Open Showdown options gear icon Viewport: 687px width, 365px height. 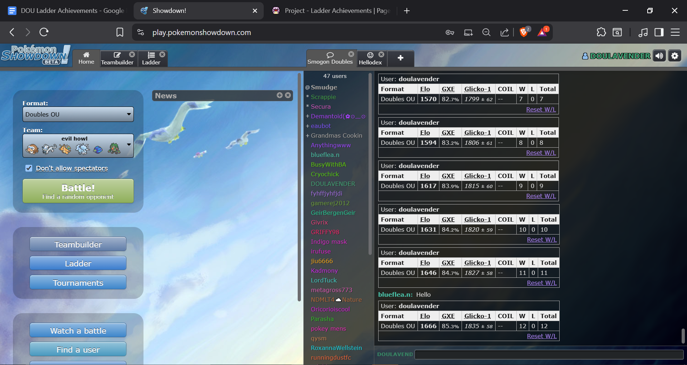pos(675,56)
